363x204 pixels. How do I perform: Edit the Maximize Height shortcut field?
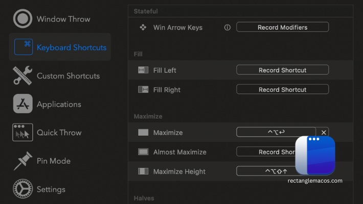(266, 171)
